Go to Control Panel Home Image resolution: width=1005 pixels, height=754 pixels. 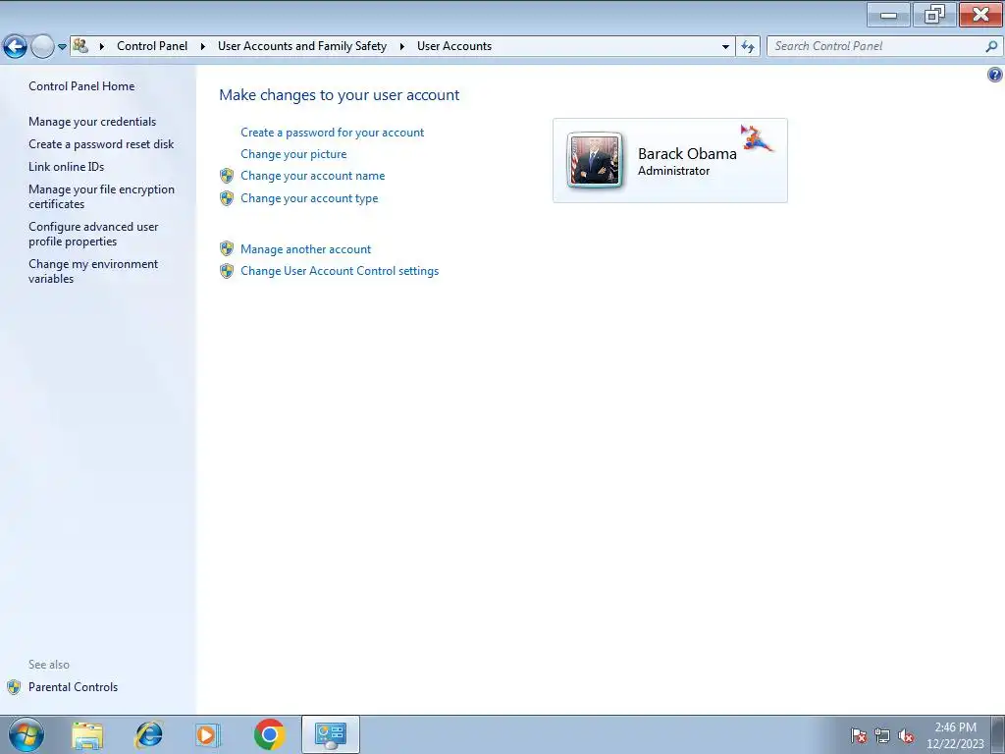[81, 86]
